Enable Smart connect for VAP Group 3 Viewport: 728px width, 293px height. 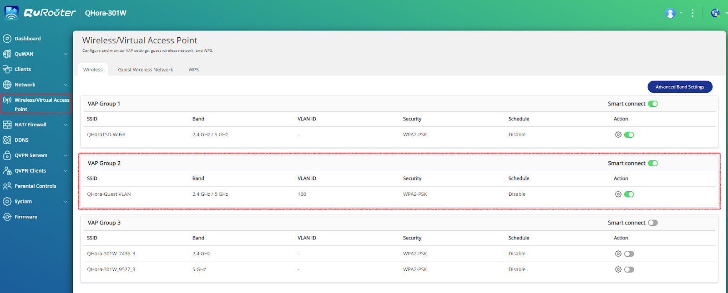(653, 223)
